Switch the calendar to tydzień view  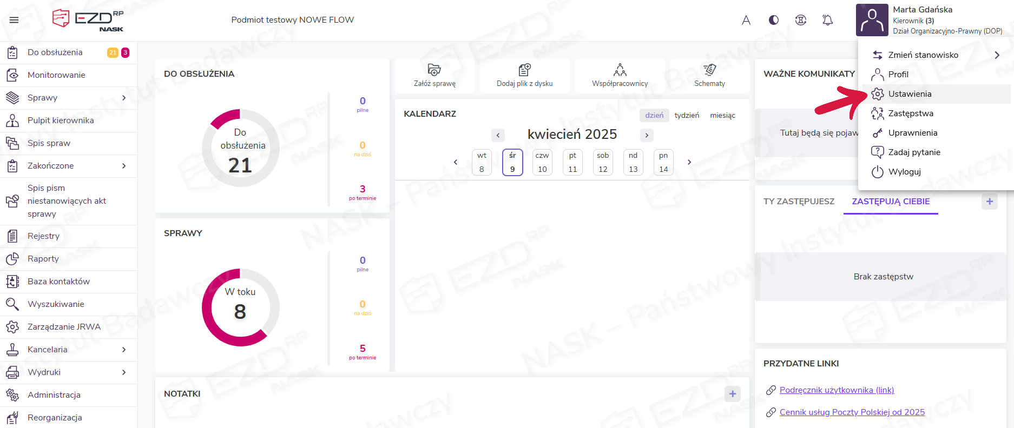(x=687, y=115)
